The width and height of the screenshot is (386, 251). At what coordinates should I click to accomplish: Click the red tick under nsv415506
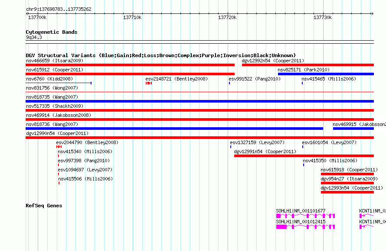59,183
